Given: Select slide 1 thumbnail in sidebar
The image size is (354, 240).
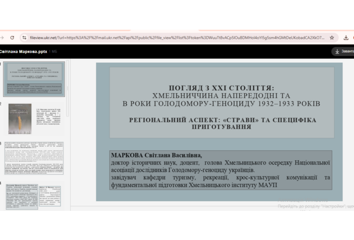Looking at the screenshot, I should point(35,79).
